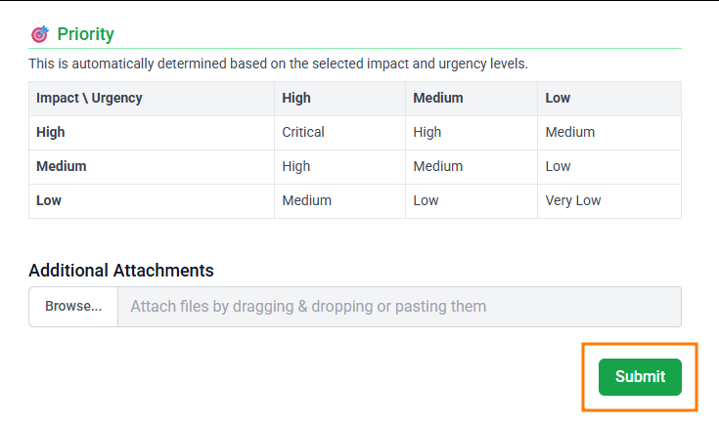Click the automatically determined description text
The height and width of the screenshot is (426, 719).
278,64
